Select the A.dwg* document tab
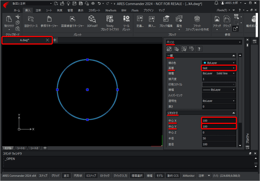 pos(25,40)
